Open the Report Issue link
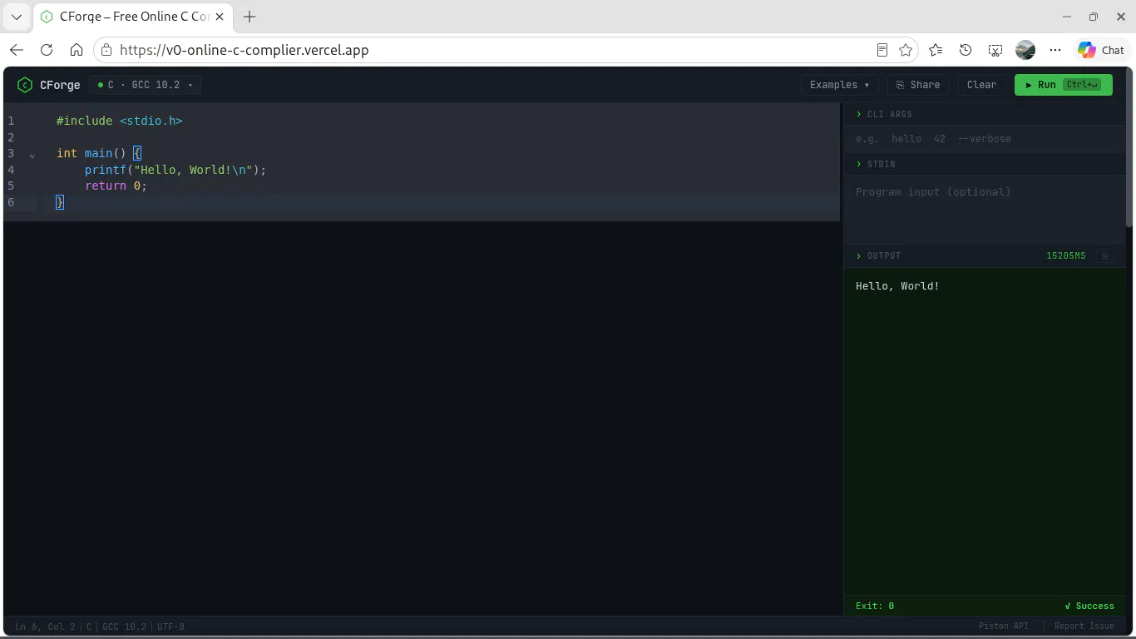 (1084, 627)
